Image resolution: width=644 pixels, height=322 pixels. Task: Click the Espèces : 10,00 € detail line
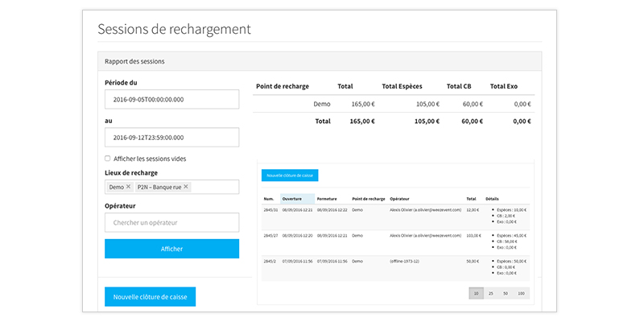[512, 210]
